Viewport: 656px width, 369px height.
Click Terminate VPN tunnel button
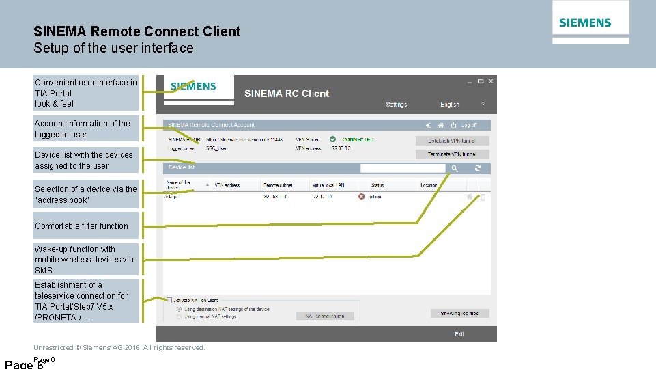452,154
